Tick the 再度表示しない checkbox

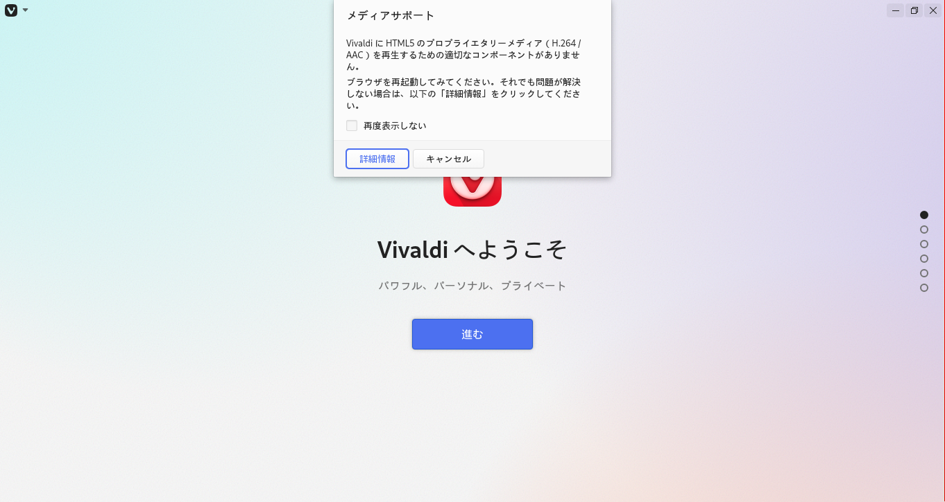click(352, 125)
